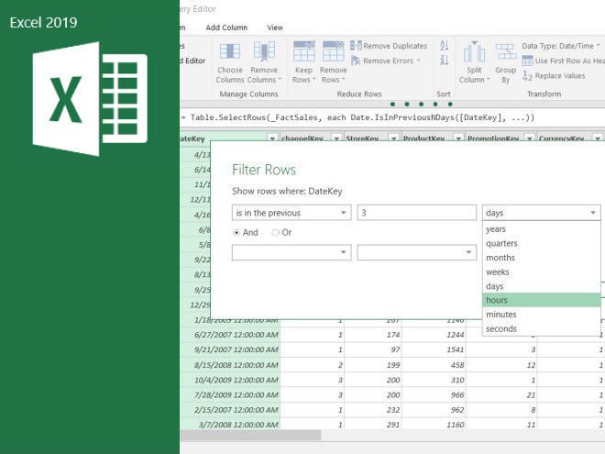Select the Split Column tool
The image size is (605, 454).
point(474,52)
